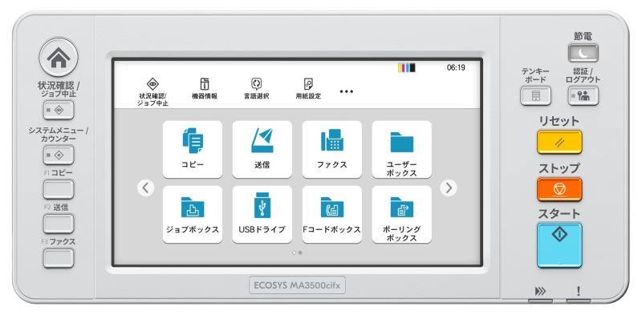Open the Fコードボックス tile
Image resolution: width=642 pixels, height=315 pixels.
332,215
